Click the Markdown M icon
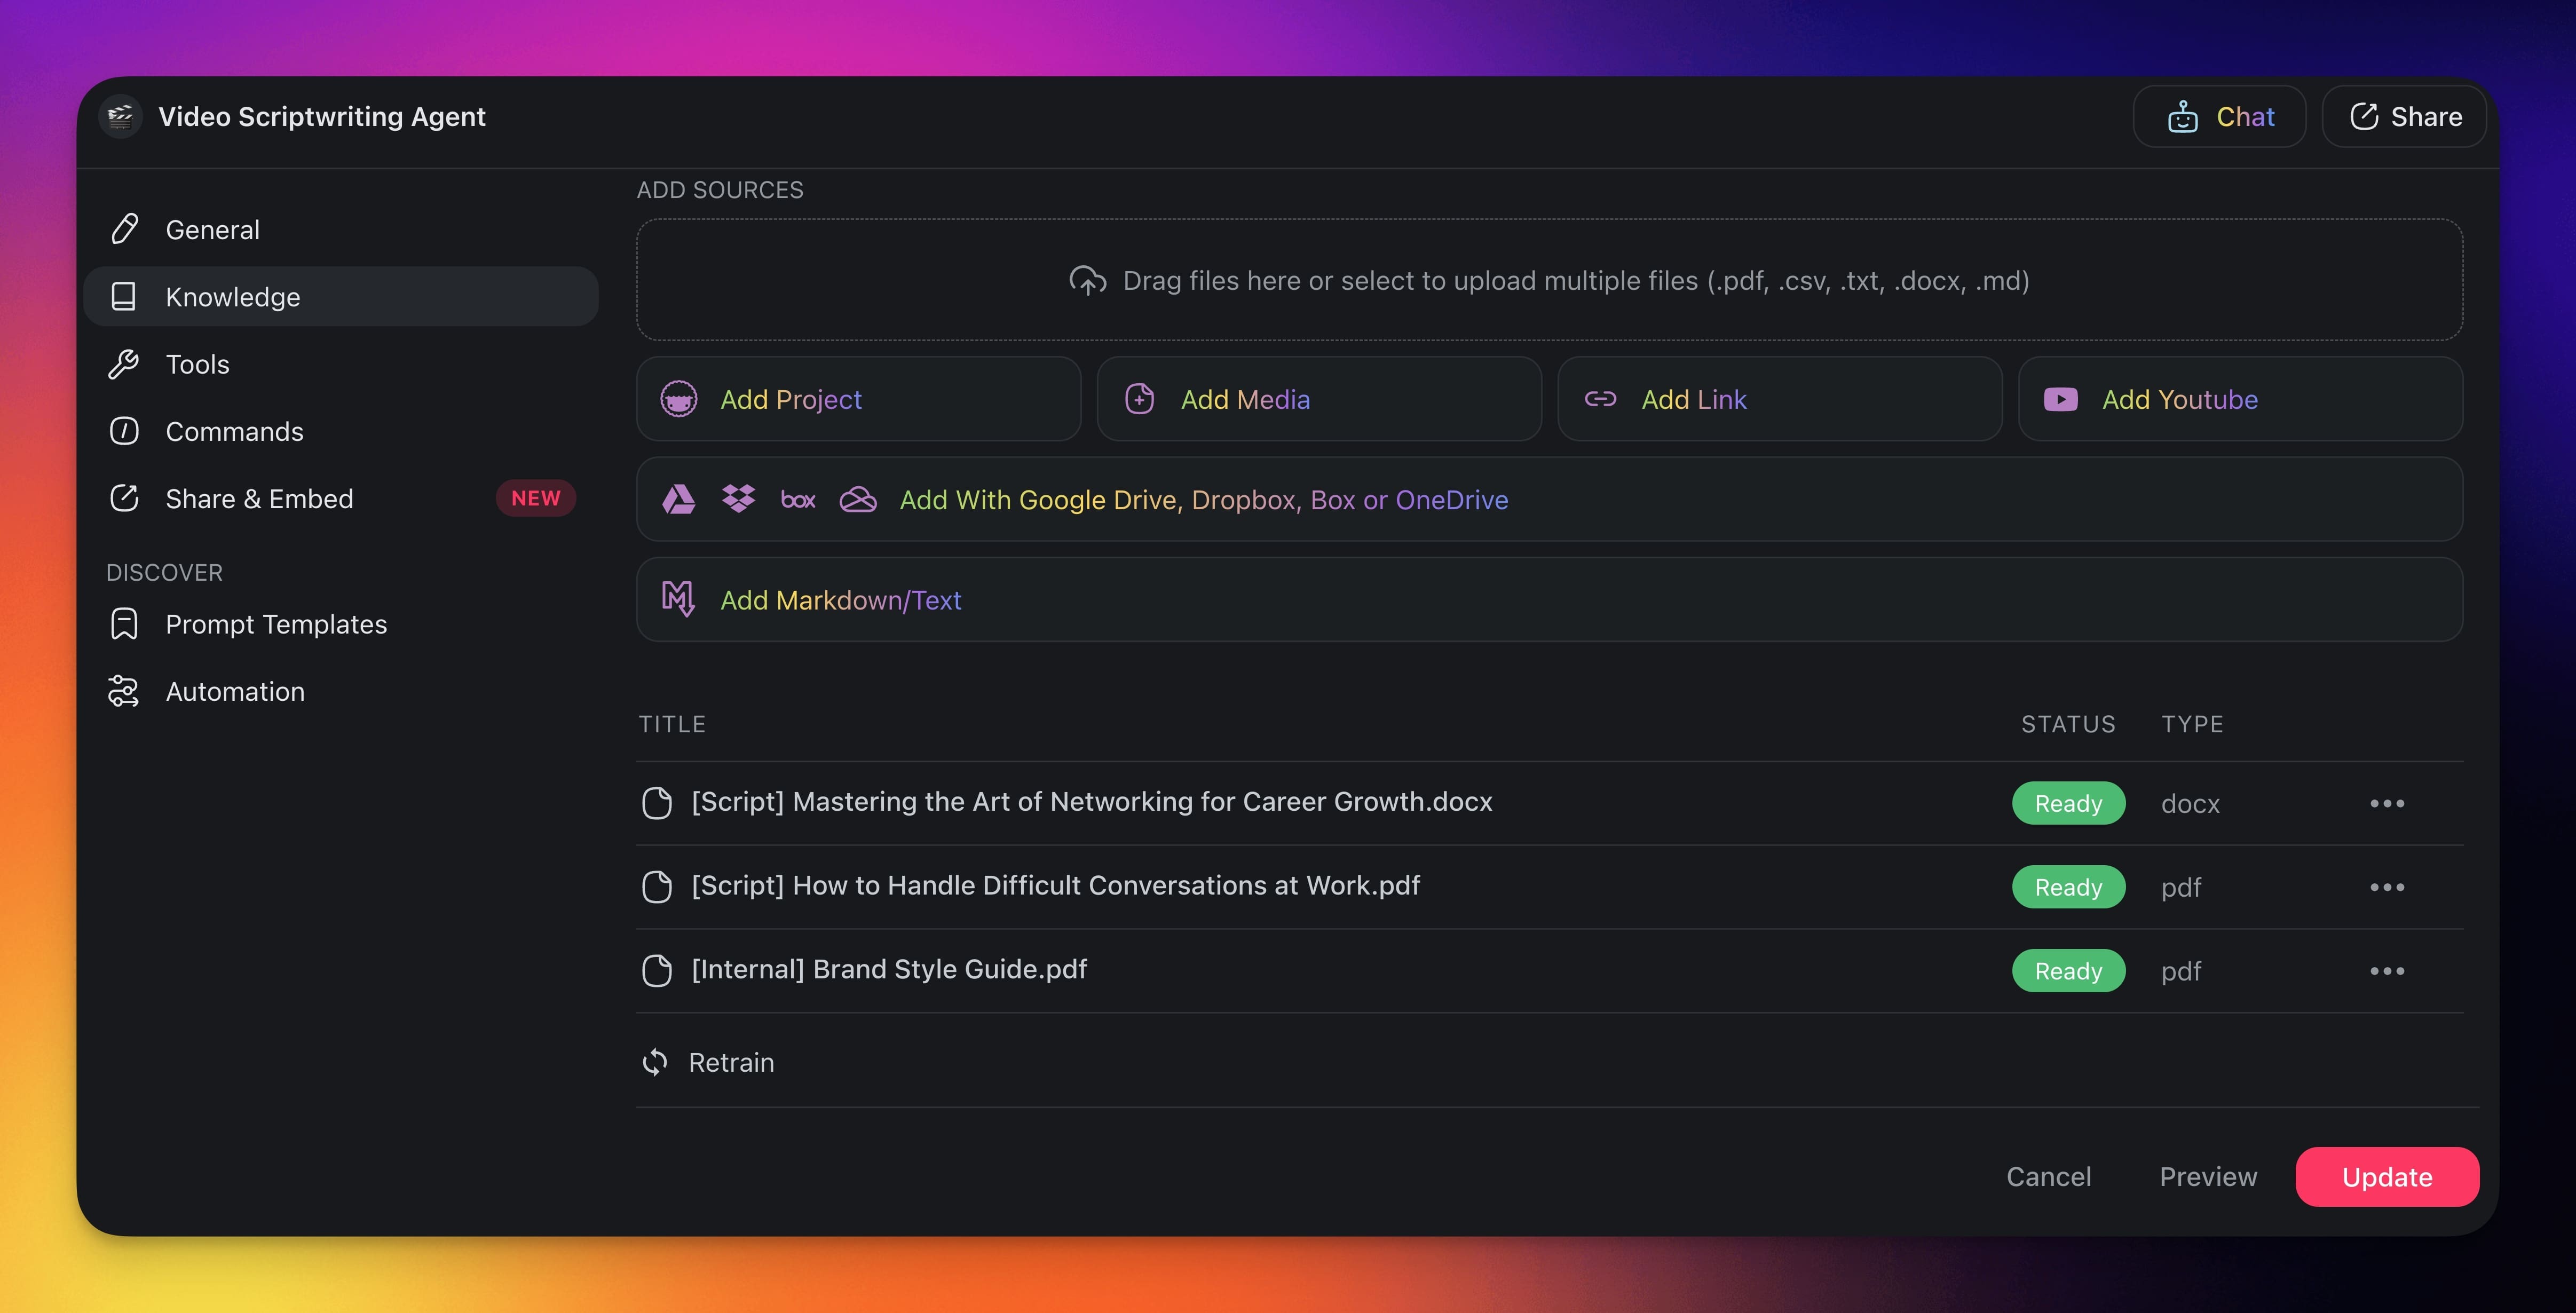2576x1313 pixels. [678, 599]
